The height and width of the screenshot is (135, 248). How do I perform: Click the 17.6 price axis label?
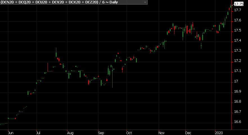pos(238,20)
